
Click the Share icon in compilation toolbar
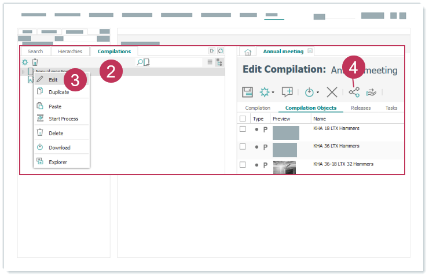pyautogui.click(x=354, y=92)
